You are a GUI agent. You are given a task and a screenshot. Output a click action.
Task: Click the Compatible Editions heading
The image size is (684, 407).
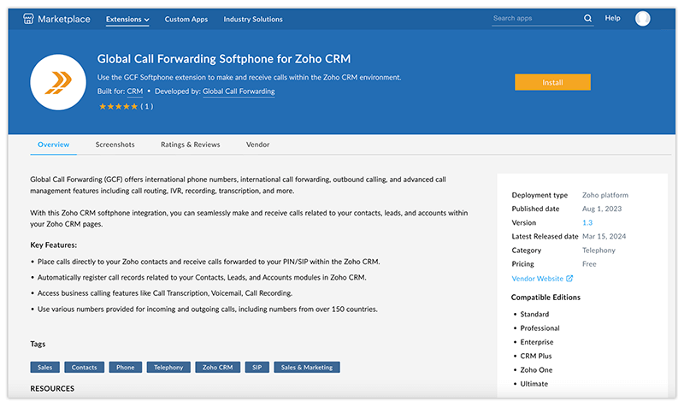545,297
